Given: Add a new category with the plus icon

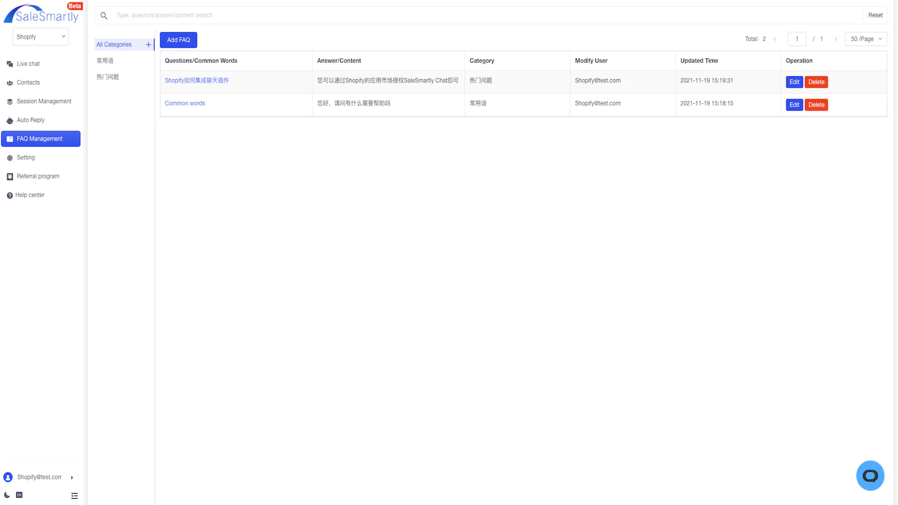Looking at the screenshot, I should pyautogui.click(x=148, y=45).
